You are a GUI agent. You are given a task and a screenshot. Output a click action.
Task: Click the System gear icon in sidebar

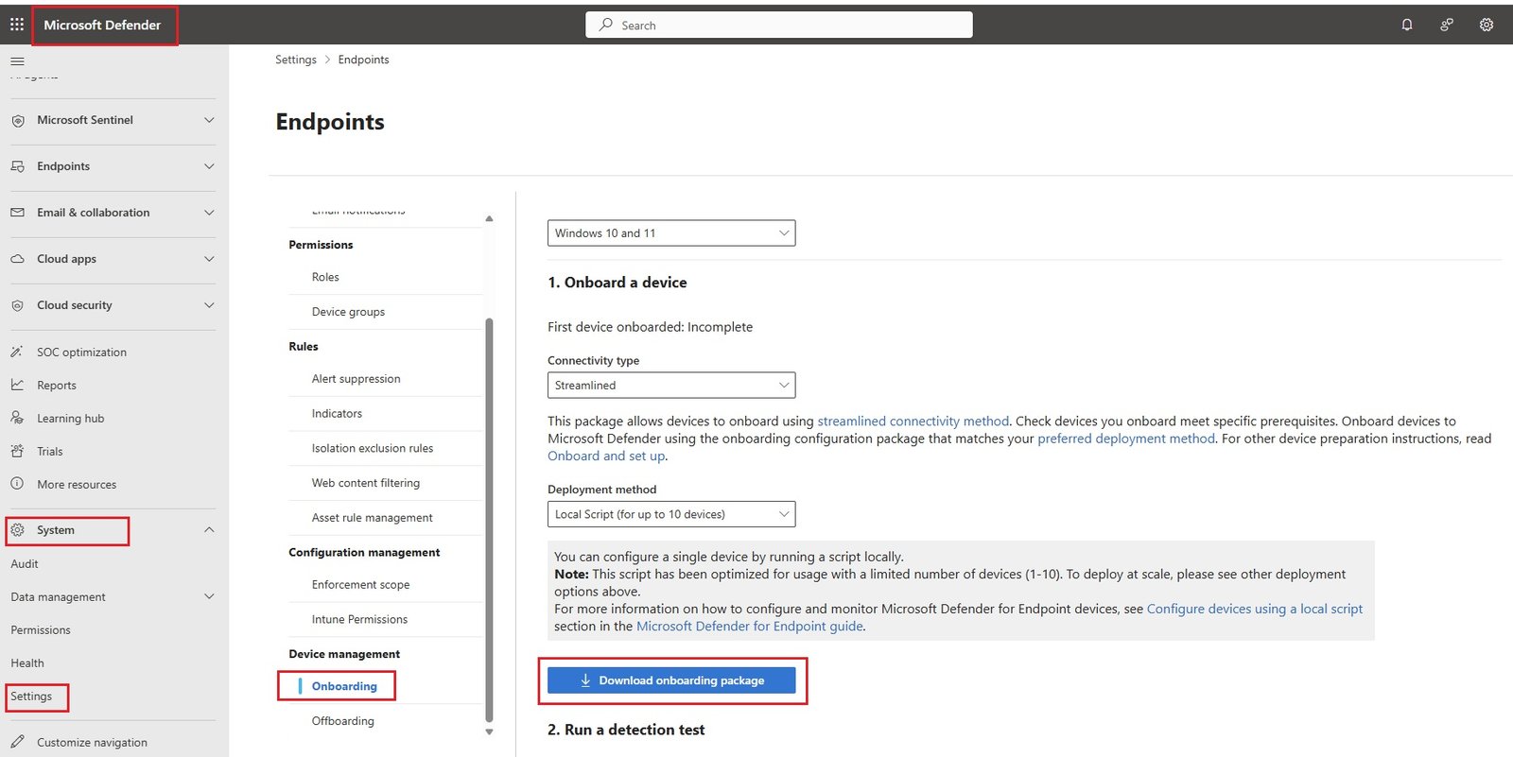click(17, 530)
